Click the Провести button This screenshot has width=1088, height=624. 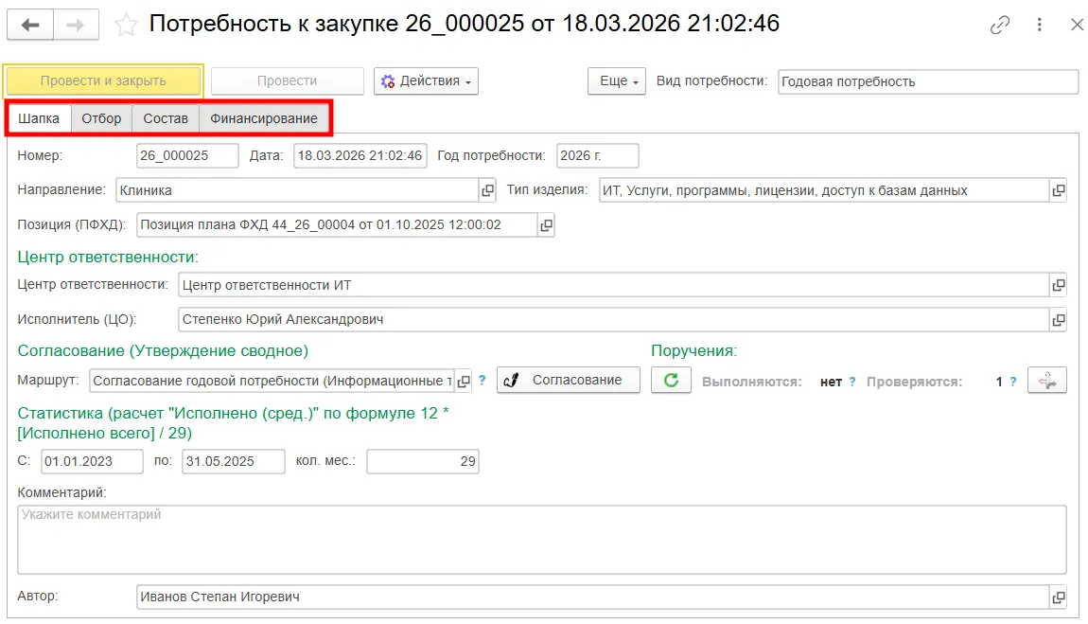[288, 81]
